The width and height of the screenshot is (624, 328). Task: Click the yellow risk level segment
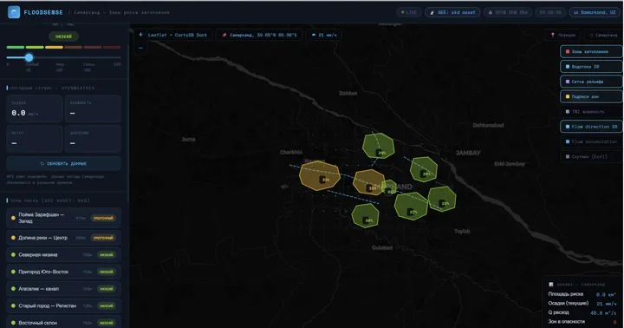tap(54, 47)
